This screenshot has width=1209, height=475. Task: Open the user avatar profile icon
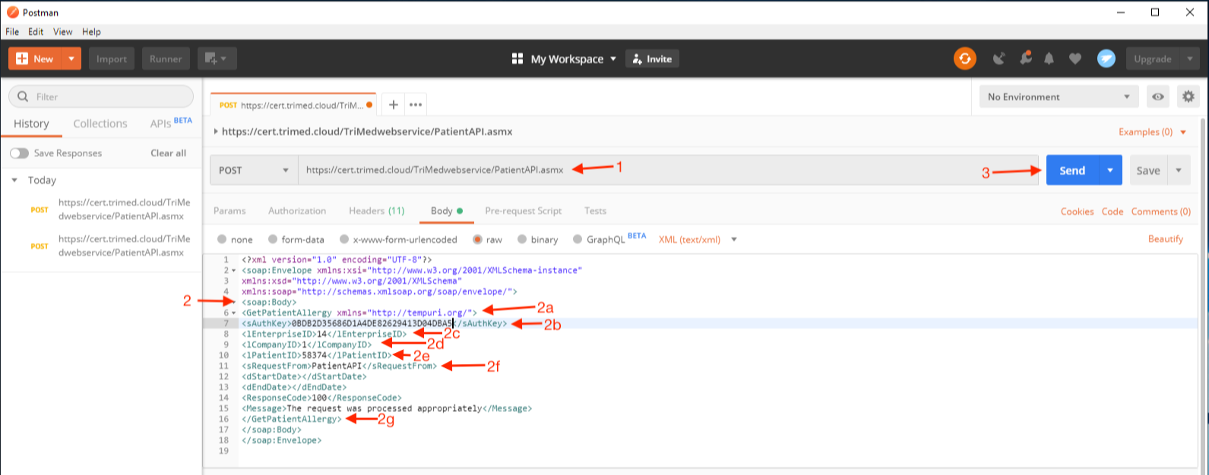(x=1106, y=58)
